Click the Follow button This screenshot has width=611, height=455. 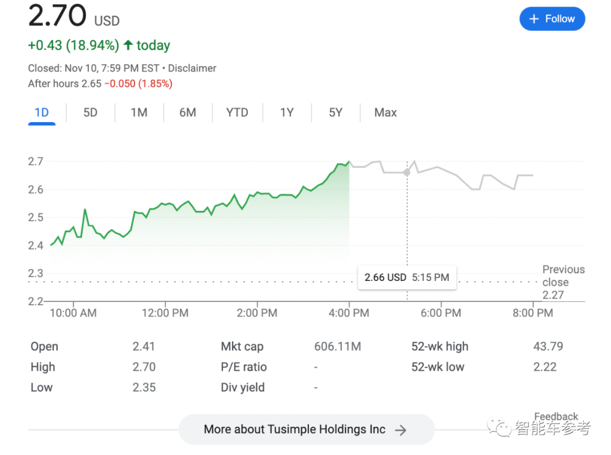pos(552,19)
